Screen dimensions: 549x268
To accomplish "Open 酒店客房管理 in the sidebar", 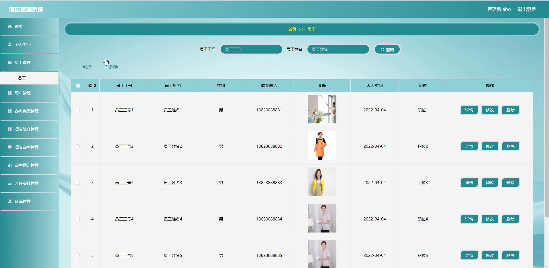I will (x=29, y=147).
